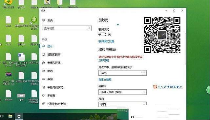Click the magnifier icon in the search box
Image resolution: width=210 pixels, height=120 pixels.
[89, 28]
